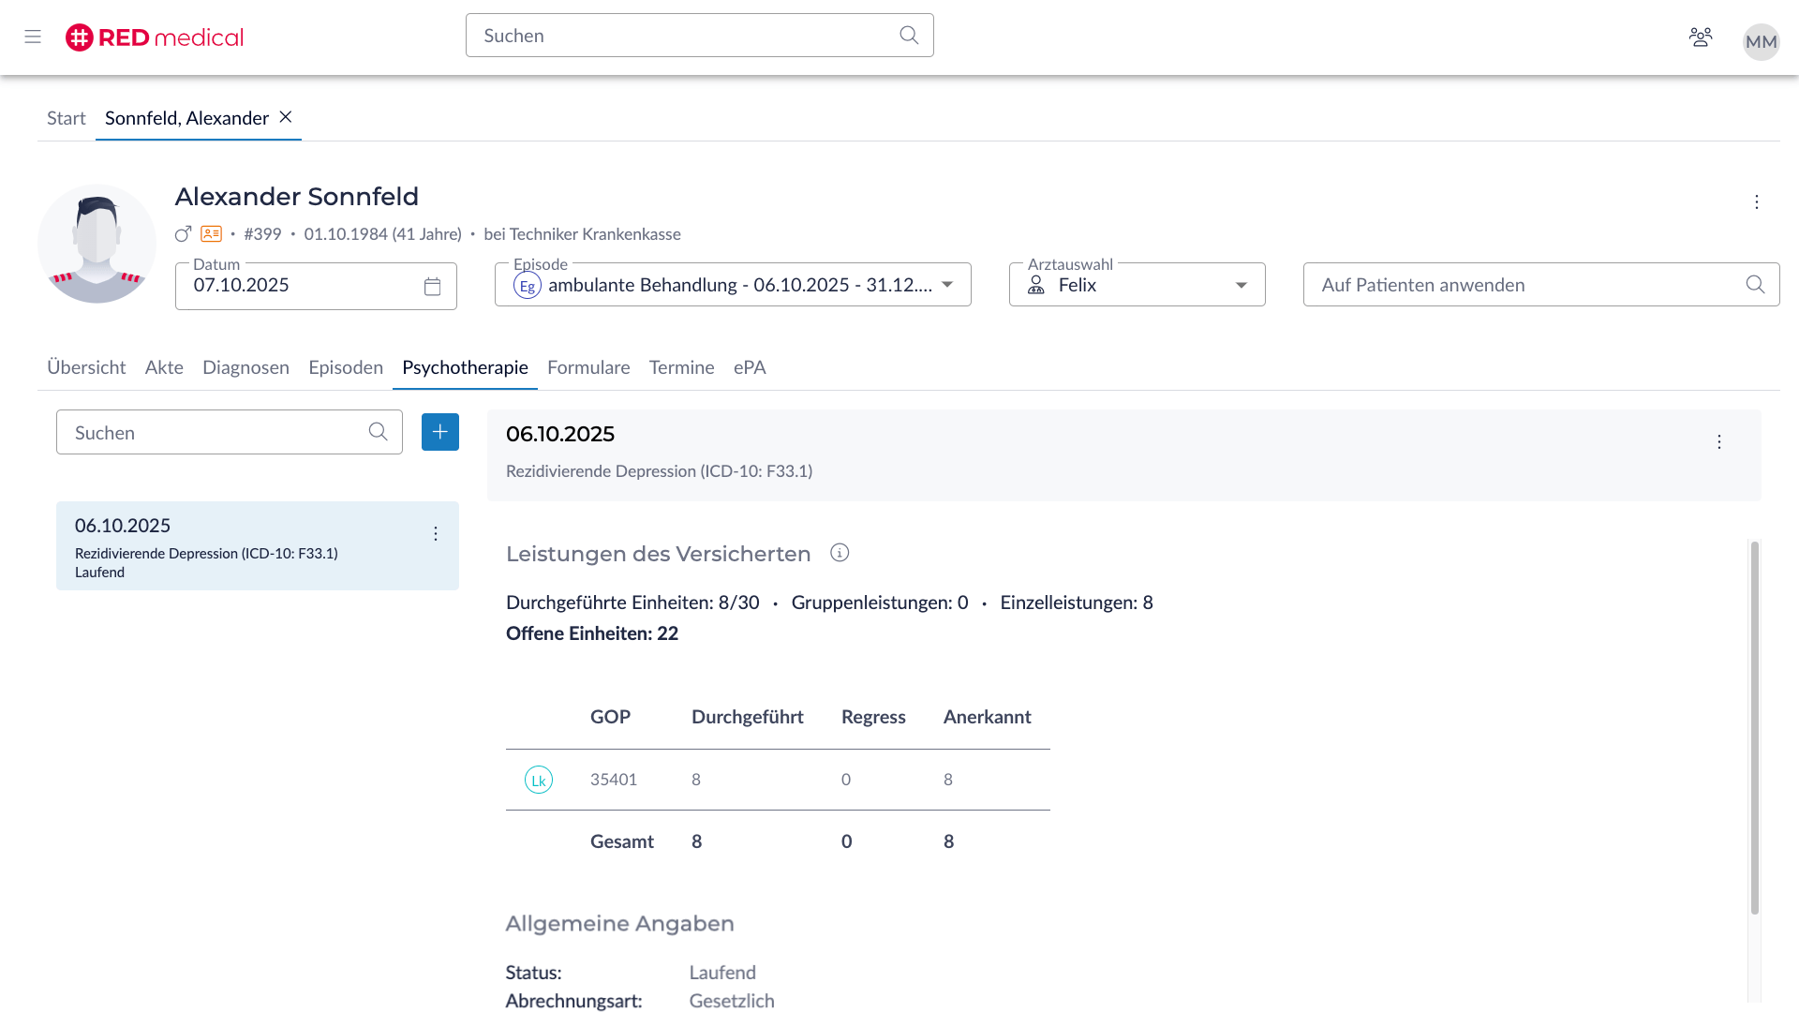Open three-dot menu of patient header
Screen dimensions: 1799x1012
[1757, 202]
